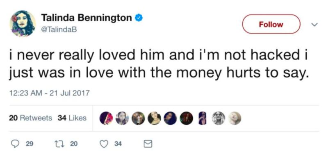
Task: Click the retweet arrows icon
Action: 59,144
